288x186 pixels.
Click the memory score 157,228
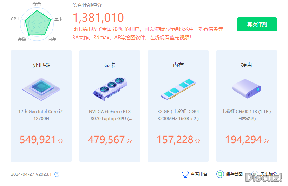(175, 140)
